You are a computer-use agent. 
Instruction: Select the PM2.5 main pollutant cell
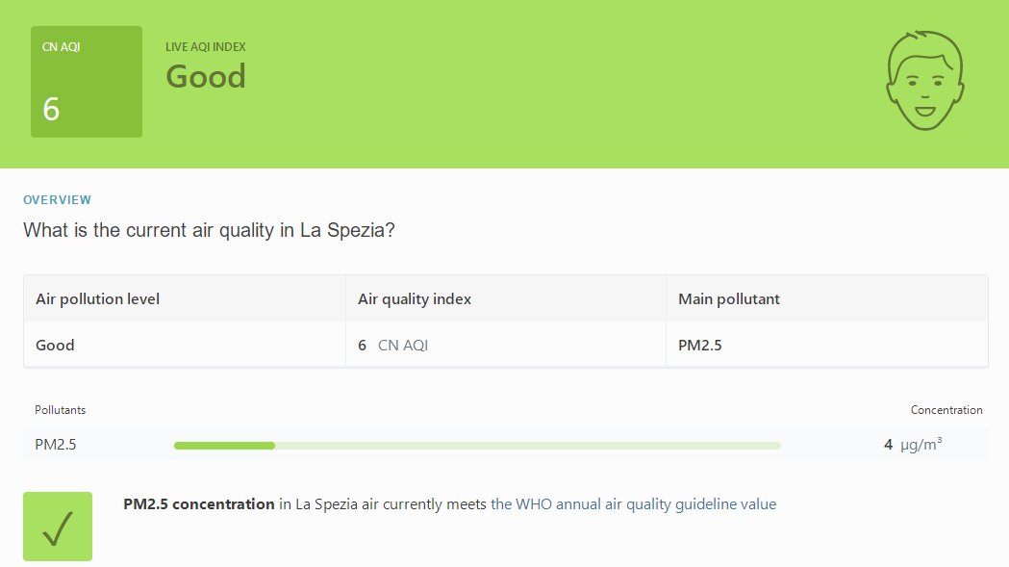tap(700, 346)
